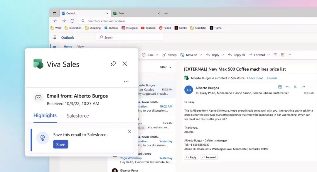
Task: Pin the Viva Sales panel
Action: [x=113, y=64]
